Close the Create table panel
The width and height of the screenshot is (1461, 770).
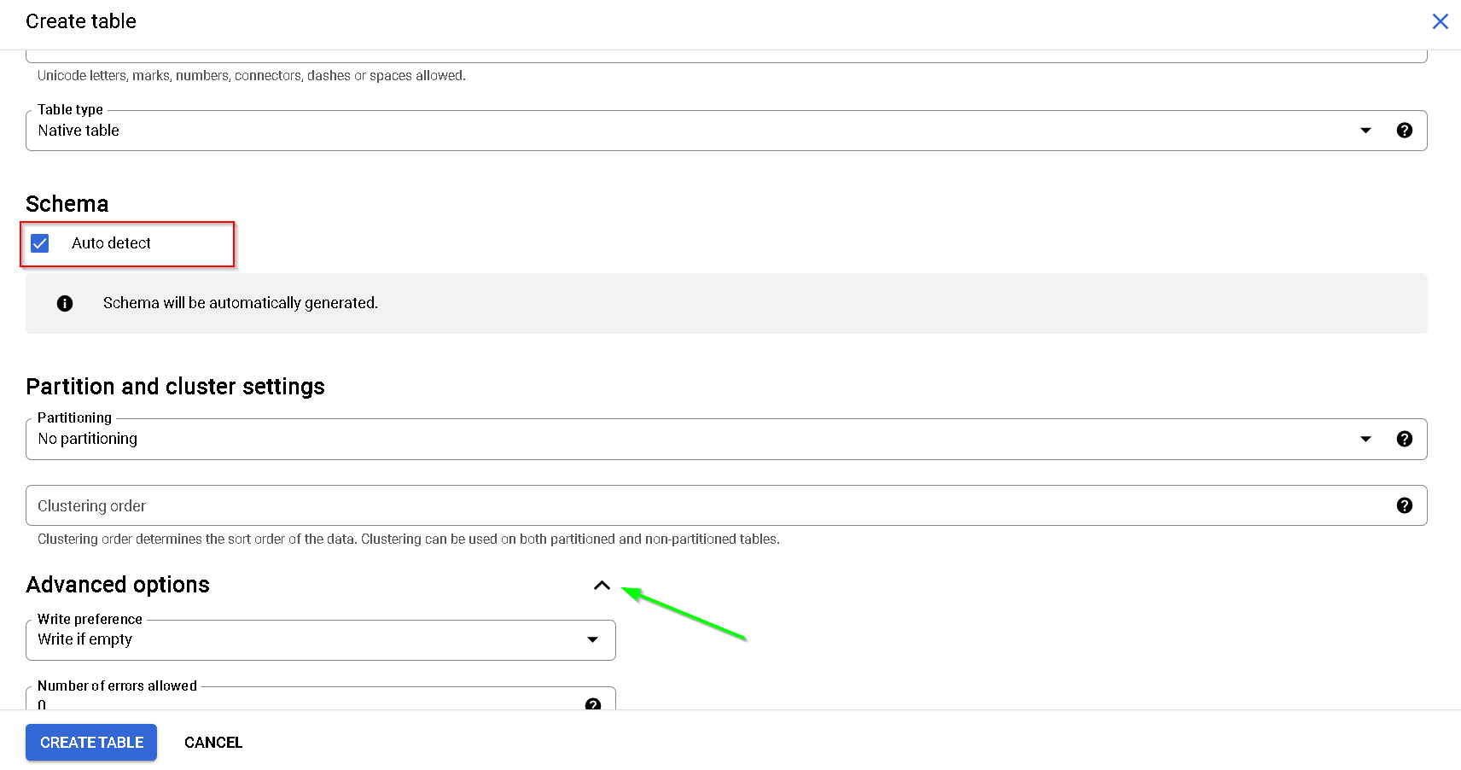coord(1440,21)
